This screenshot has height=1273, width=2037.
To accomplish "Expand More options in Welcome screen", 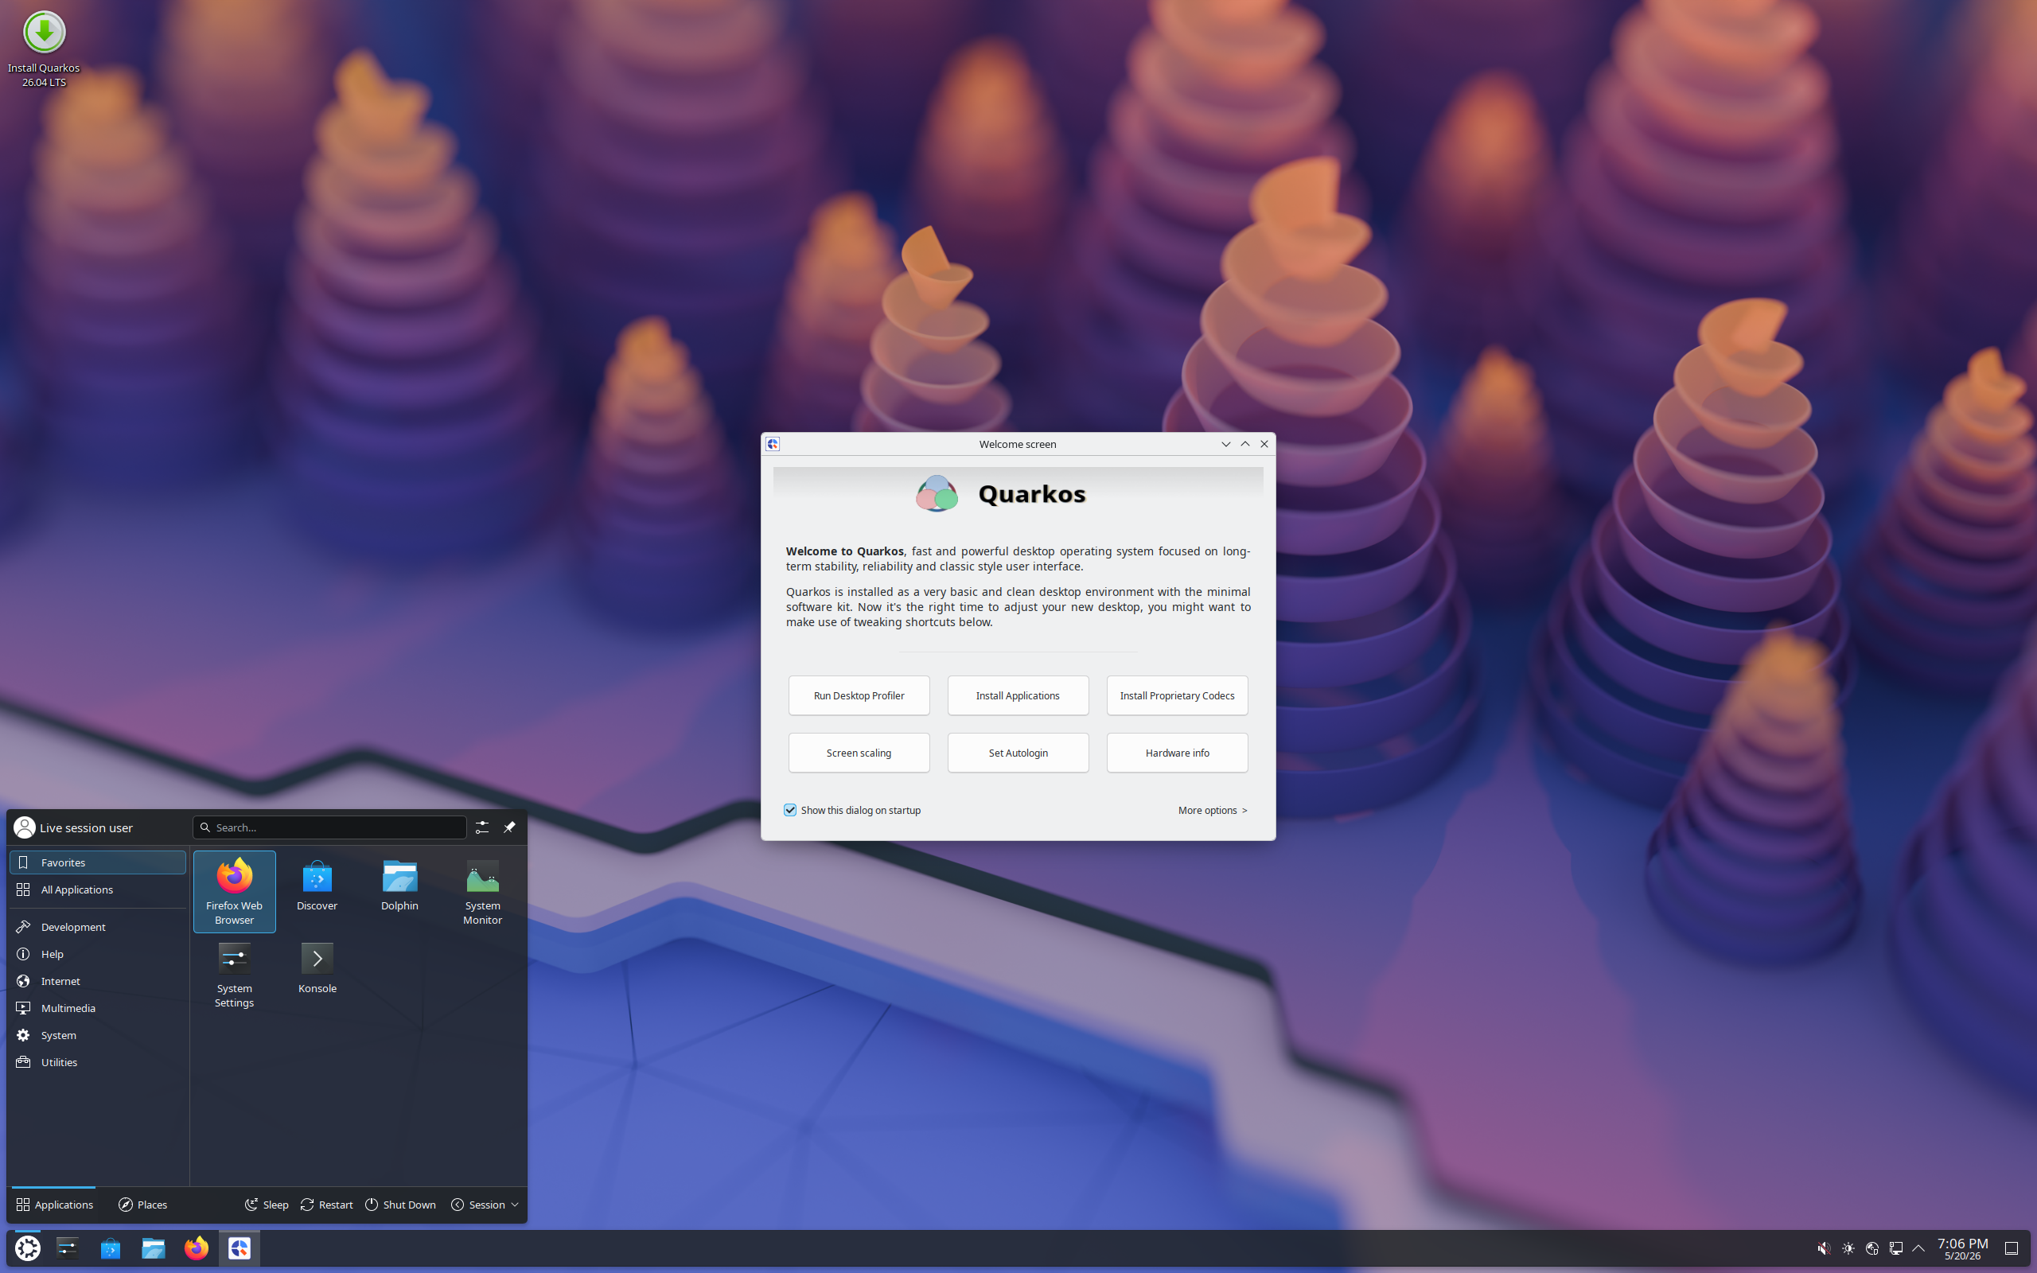I will click(x=1212, y=810).
